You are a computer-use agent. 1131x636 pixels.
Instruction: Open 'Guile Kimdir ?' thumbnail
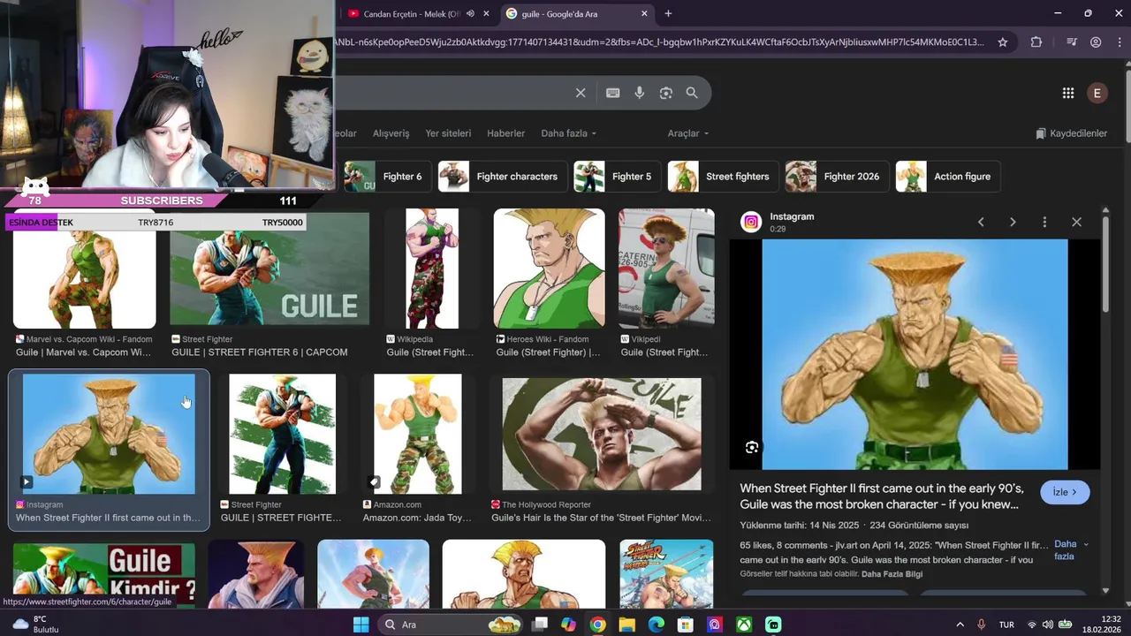pos(104,574)
